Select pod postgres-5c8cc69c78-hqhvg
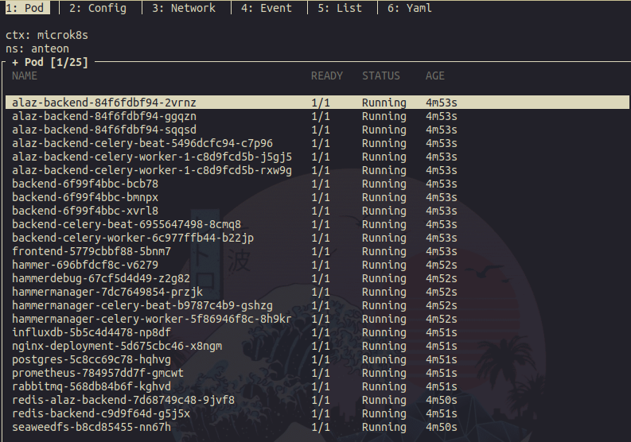Image resolution: width=631 pixels, height=442 pixels. pos(317,359)
